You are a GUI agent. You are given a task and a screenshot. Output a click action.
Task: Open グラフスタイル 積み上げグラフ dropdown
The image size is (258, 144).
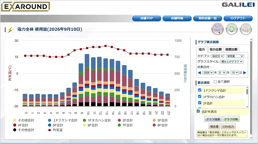point(232,62)
